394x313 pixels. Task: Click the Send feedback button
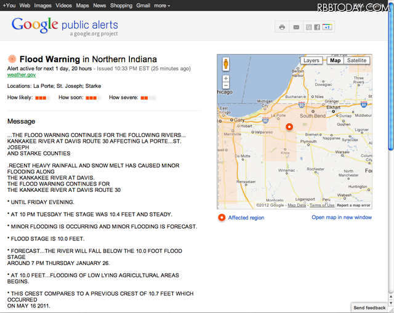pyautogui.click(x=369, y=307)
